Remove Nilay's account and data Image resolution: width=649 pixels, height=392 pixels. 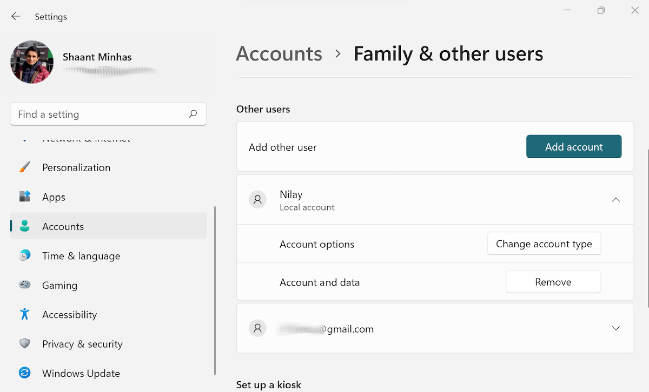[553, 282]
